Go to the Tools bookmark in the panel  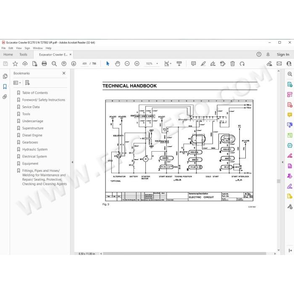point(26,114)
